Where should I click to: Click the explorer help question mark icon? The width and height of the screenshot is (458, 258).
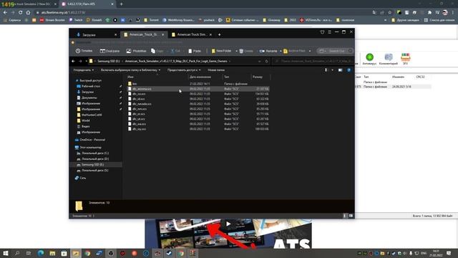(349, 70)
